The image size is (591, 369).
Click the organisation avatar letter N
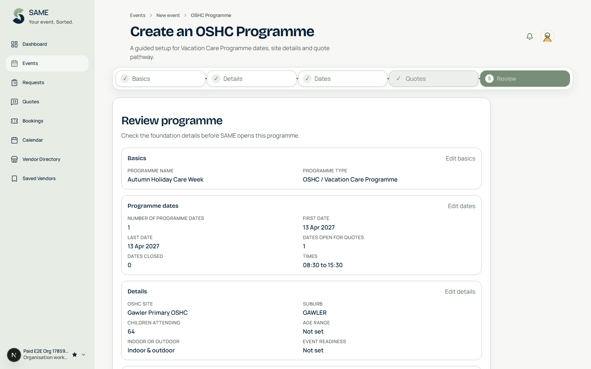14,355
